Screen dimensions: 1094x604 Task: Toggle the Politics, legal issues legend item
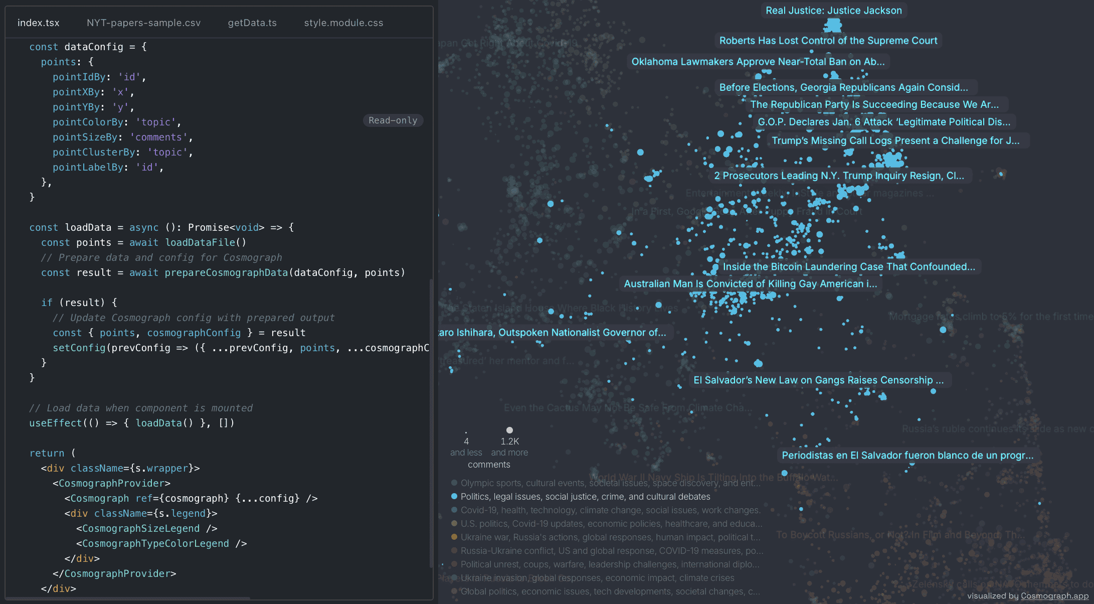[585, 497]
